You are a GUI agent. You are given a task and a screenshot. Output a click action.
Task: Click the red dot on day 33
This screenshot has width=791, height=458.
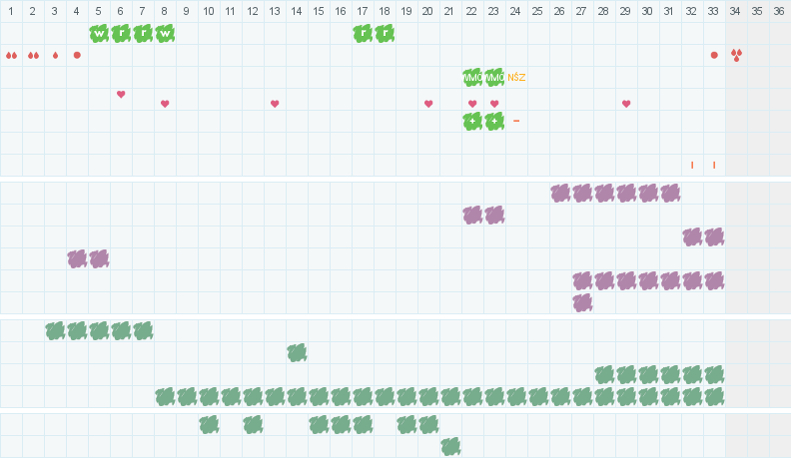point(714,55)
